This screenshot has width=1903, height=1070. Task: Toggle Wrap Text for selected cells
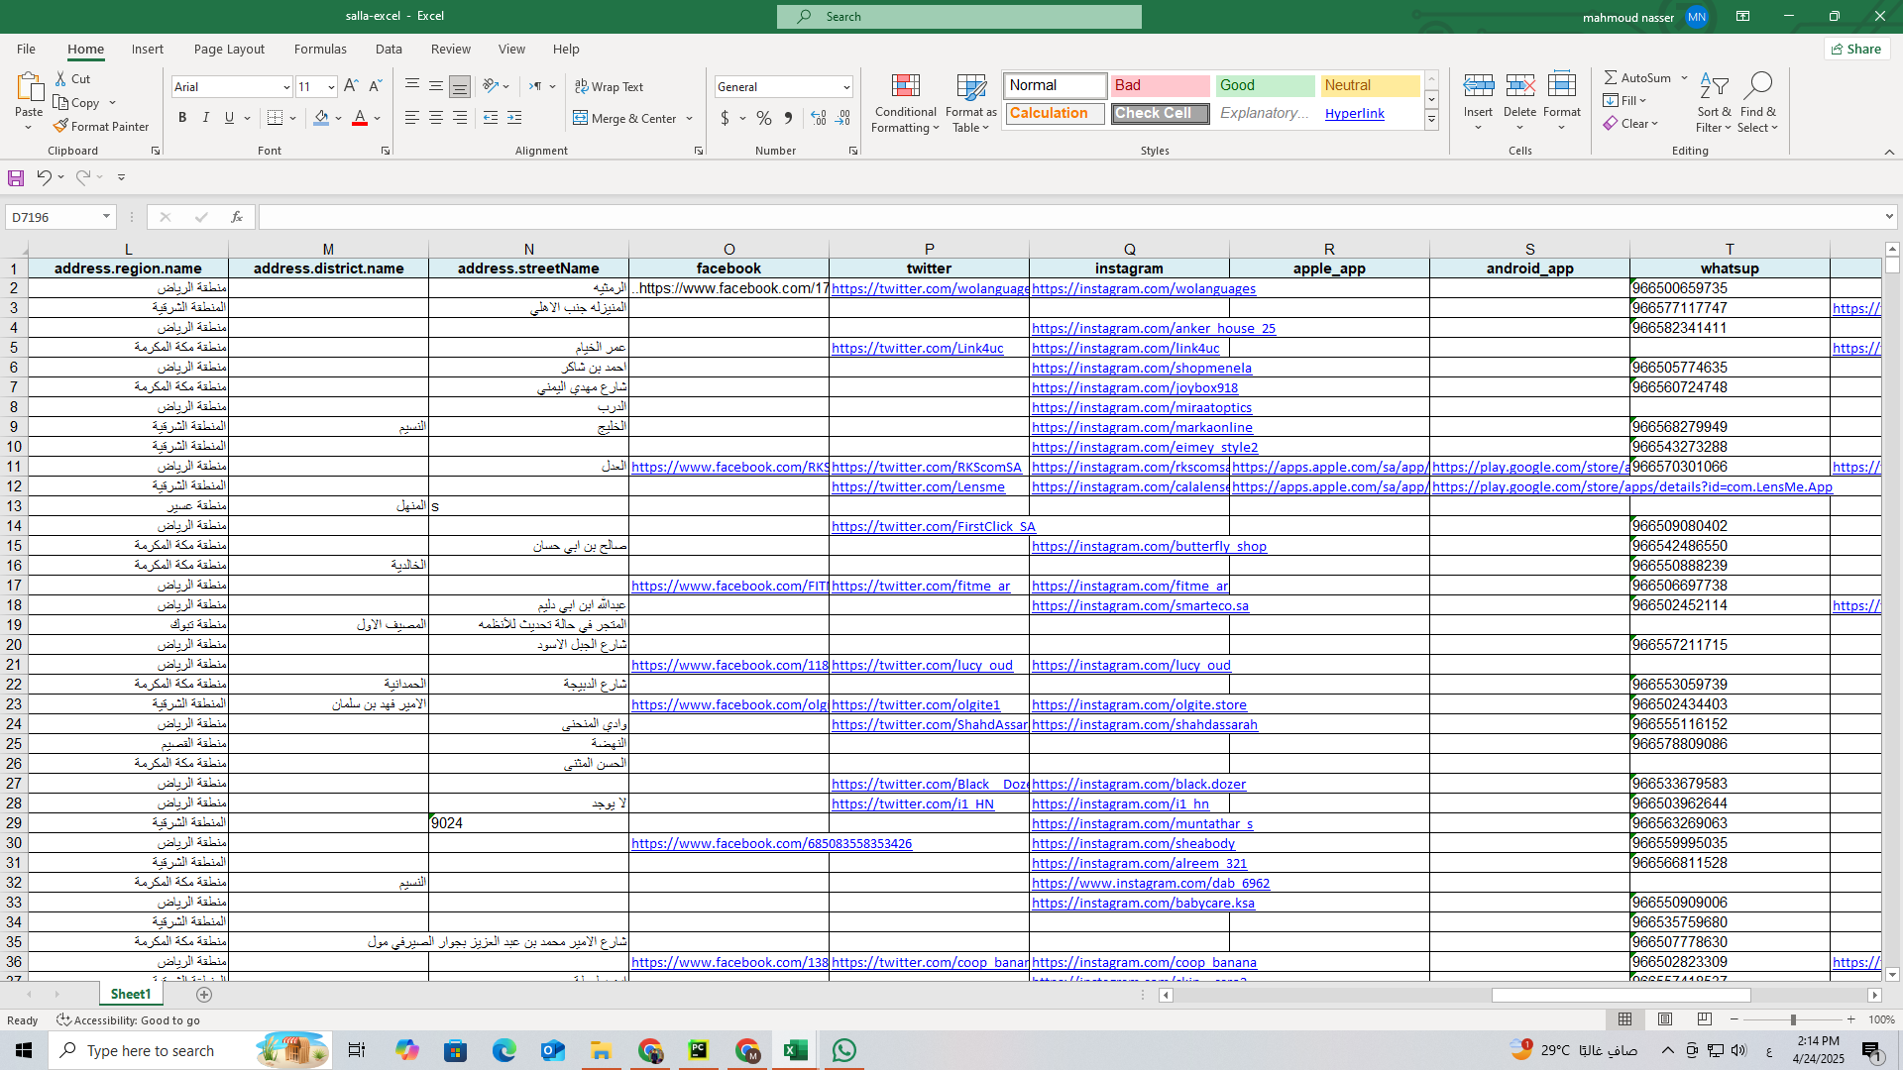pyautogui.click(x=610, y=87)
